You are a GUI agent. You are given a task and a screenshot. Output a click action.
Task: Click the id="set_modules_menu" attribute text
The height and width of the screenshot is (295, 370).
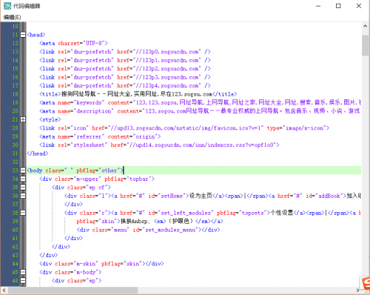point(166,230)
